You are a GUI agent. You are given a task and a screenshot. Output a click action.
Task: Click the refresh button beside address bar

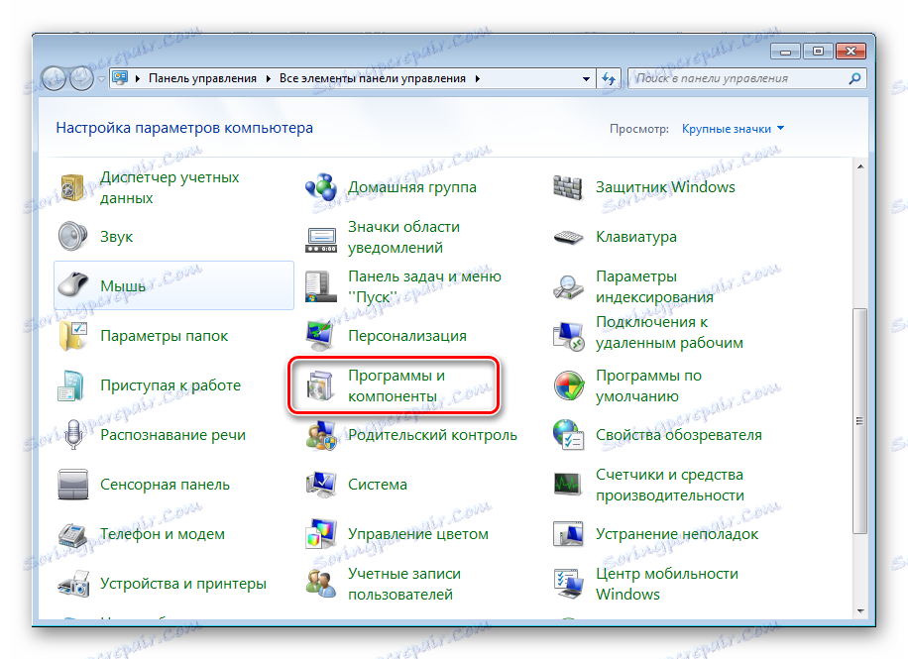608,78
